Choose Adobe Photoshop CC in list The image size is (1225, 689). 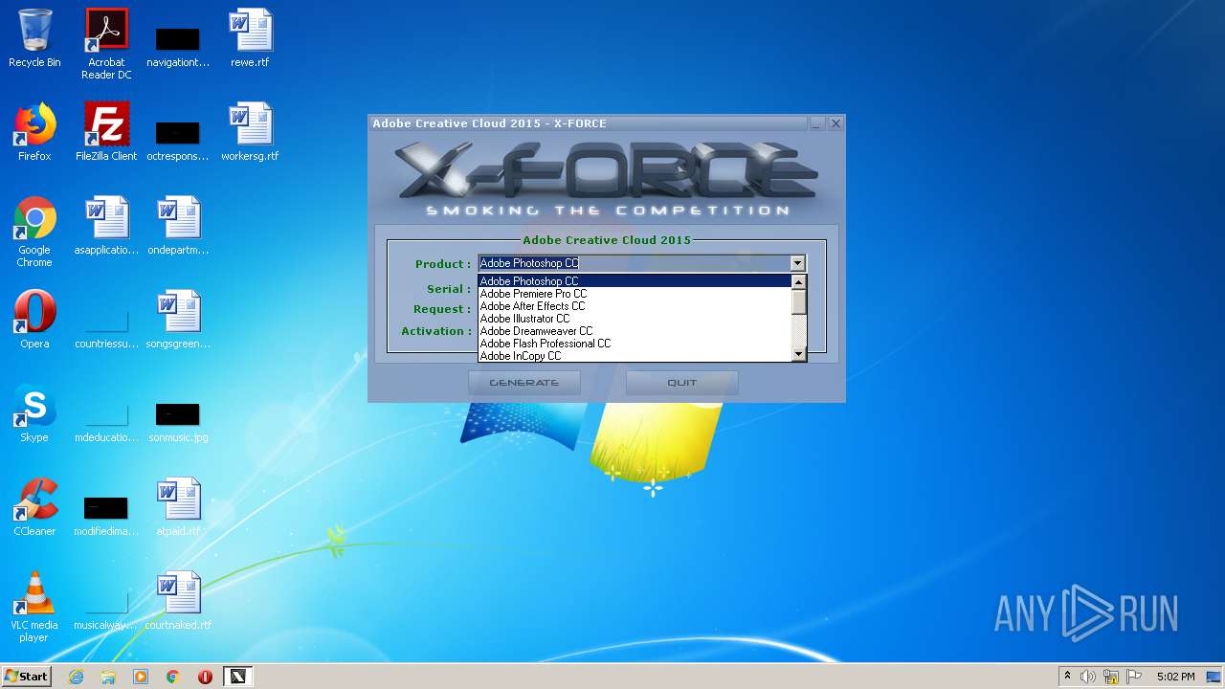[635, 281]
